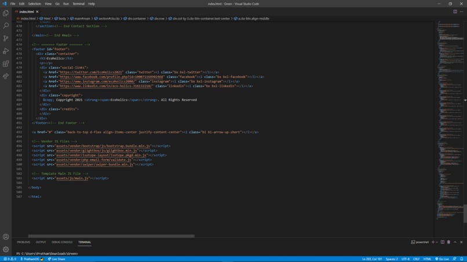Select the index.html editor tab
This screenshot has height=262, width=467.
point(27,12)
